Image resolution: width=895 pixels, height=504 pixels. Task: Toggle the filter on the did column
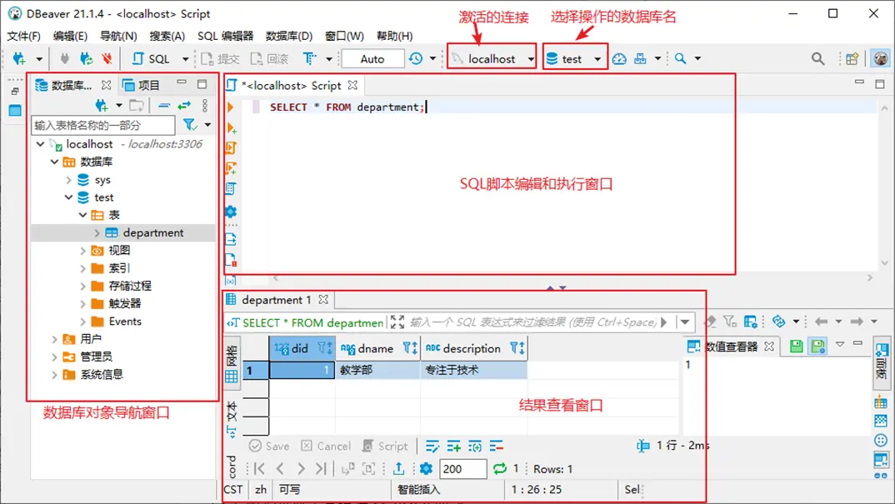coord(321,348)
